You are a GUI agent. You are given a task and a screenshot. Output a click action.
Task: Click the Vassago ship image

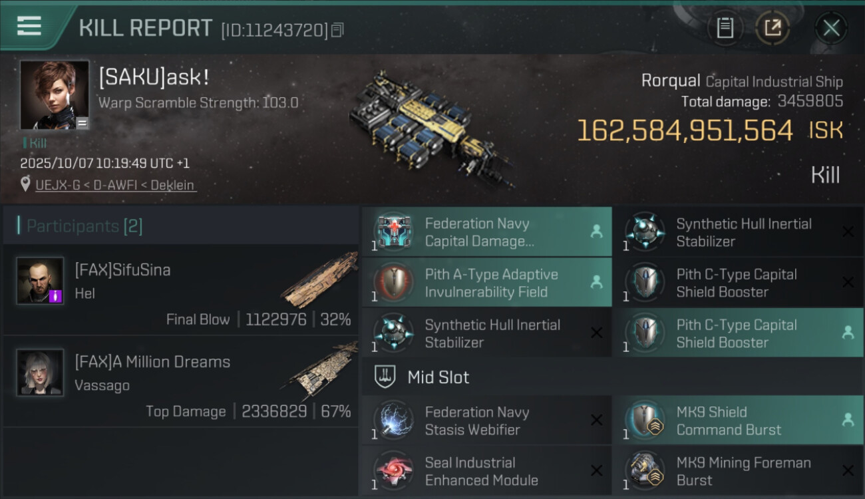coord(321,373)
